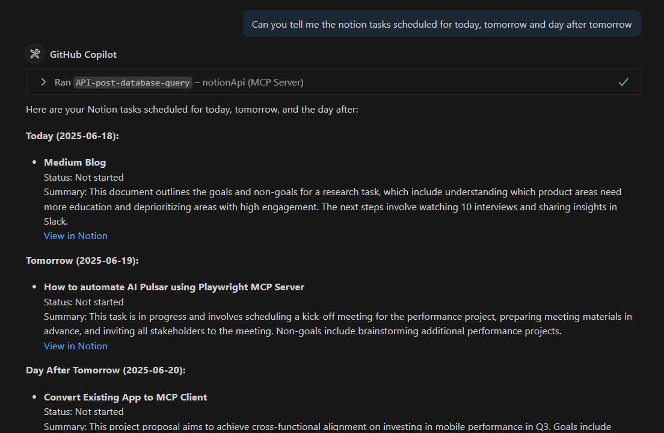This screenshot has height=433, width=664.
Task: Click the Today (2025-06-18) heading
Action: tap(72, 136)
